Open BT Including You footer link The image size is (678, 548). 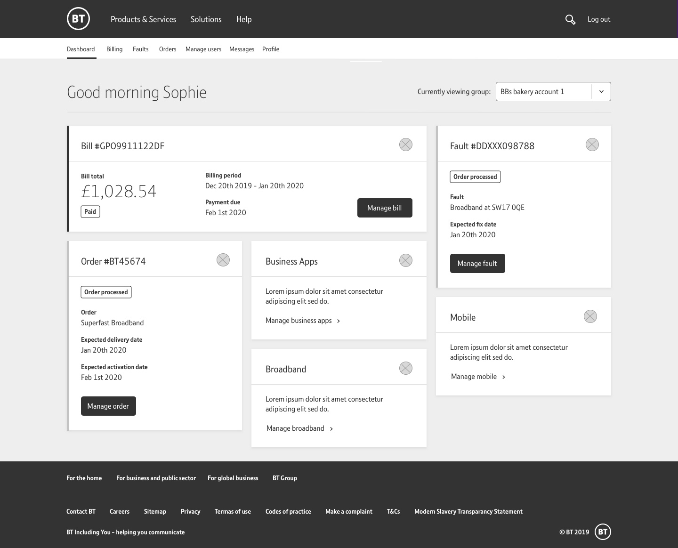[125, 532]
